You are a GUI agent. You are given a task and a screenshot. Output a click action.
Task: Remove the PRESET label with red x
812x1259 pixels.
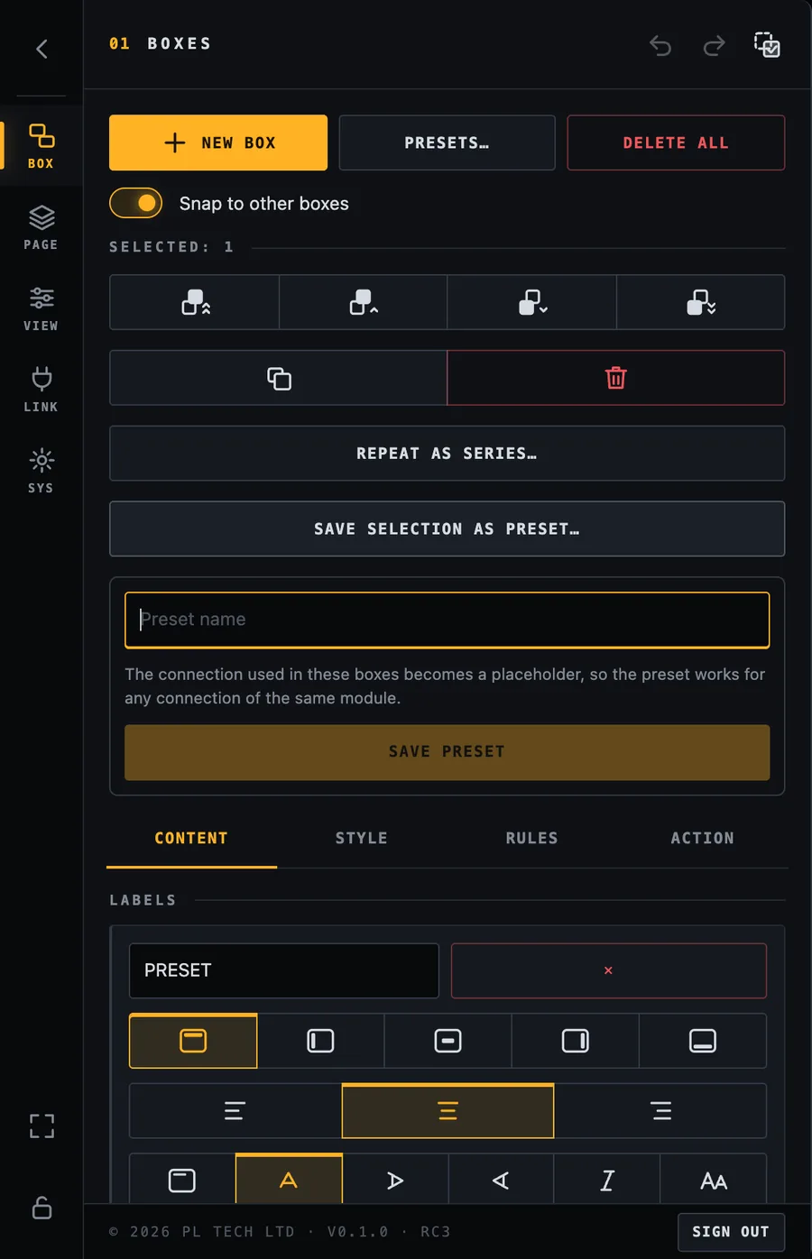tap(609, 970)
